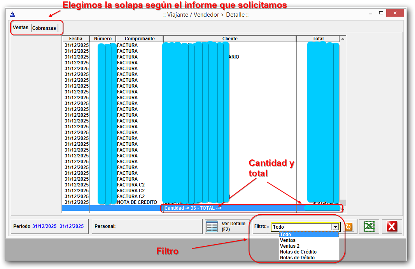Choose 'Todo' option in filter list
This screenshot has height=269, width=415.
click(285, 235)
